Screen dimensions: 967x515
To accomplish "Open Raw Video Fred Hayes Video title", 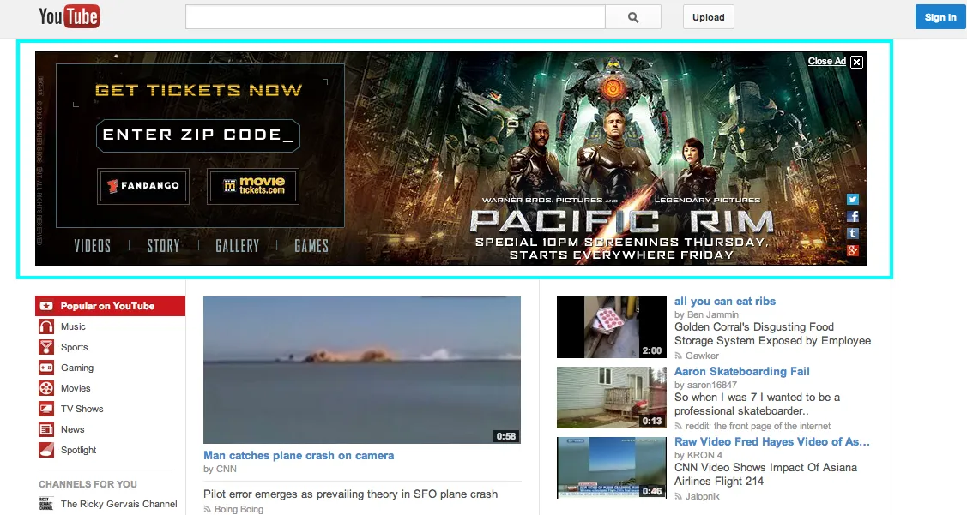I will 772,441.
